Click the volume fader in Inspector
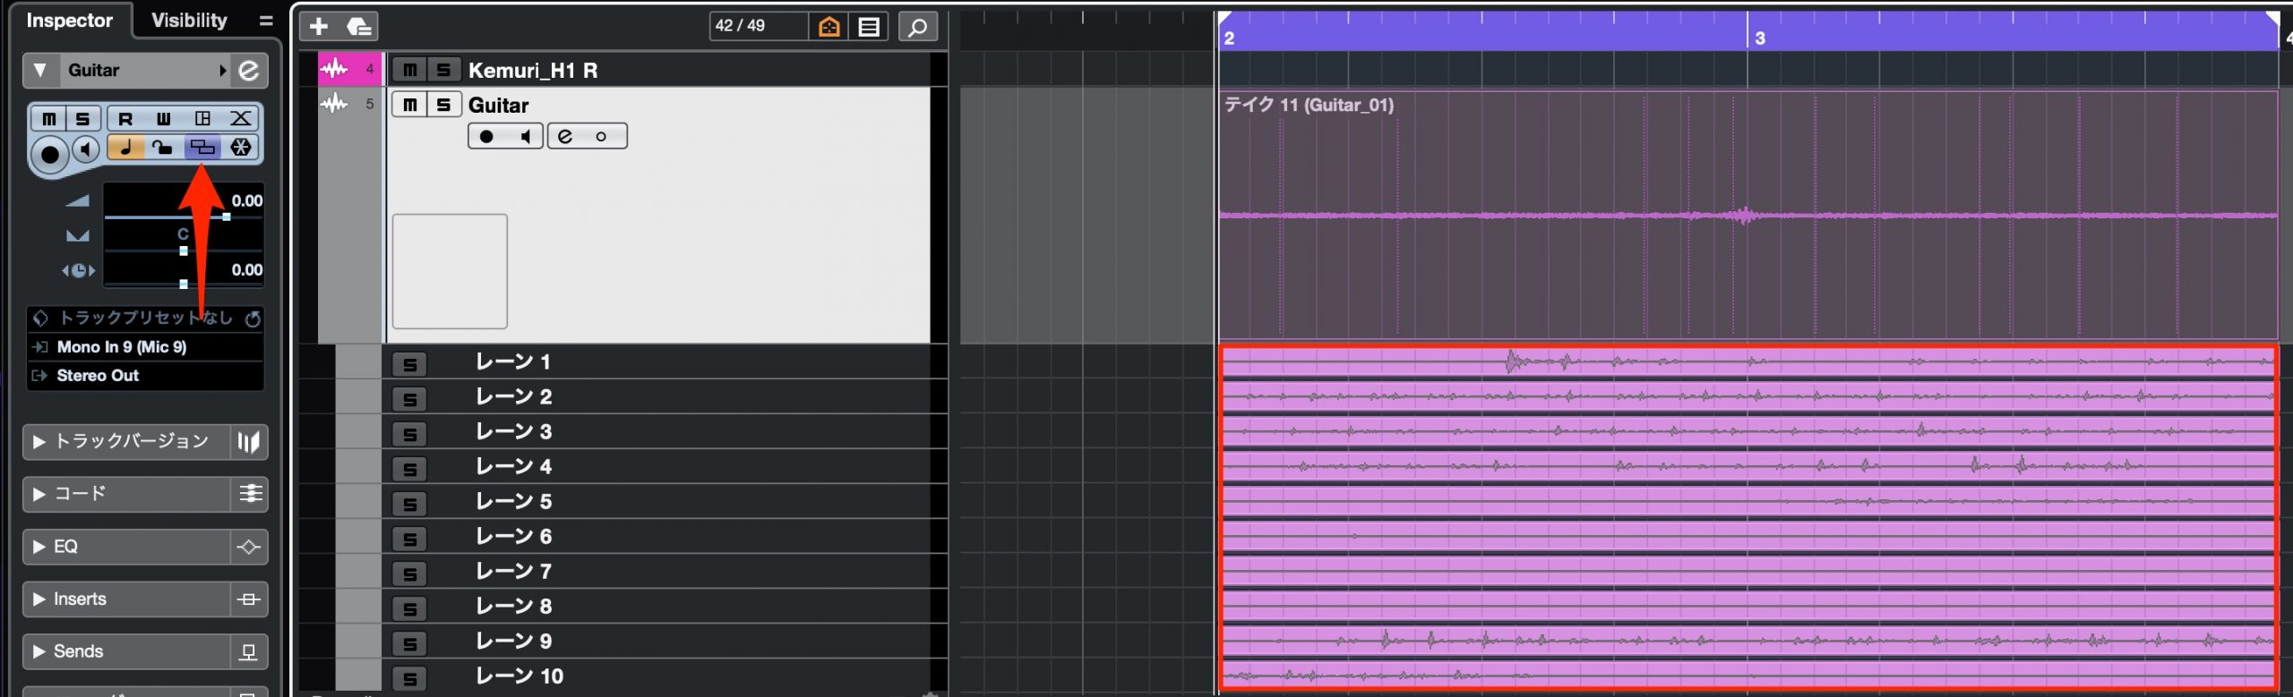Screen dimensions: 2293x697 pos(166,217)
